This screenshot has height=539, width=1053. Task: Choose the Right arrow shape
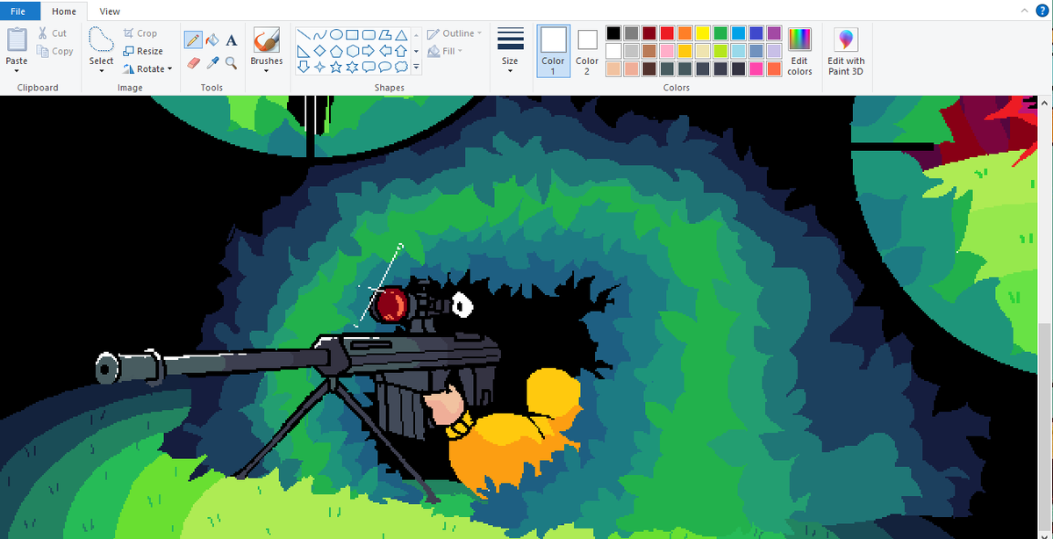tap(369, 51)
